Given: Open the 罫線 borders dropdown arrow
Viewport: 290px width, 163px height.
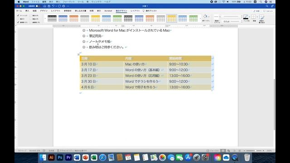Looking at the screenshot, I should click(257, 17).
